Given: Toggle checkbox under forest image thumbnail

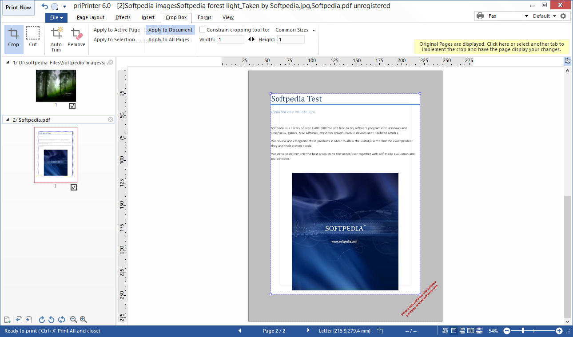Looking at the screenshot, I should pos(72,106).
